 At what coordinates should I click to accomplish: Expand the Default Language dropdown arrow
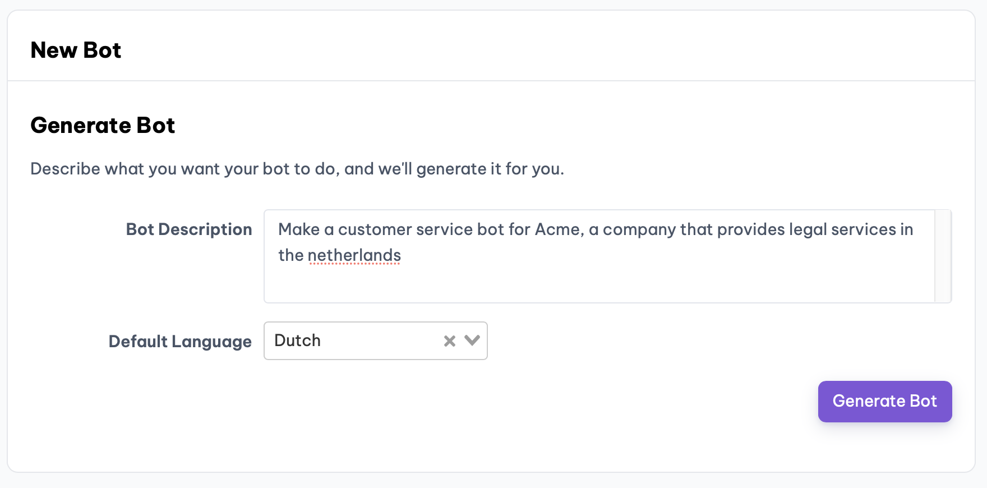click(x=472, y=340)
